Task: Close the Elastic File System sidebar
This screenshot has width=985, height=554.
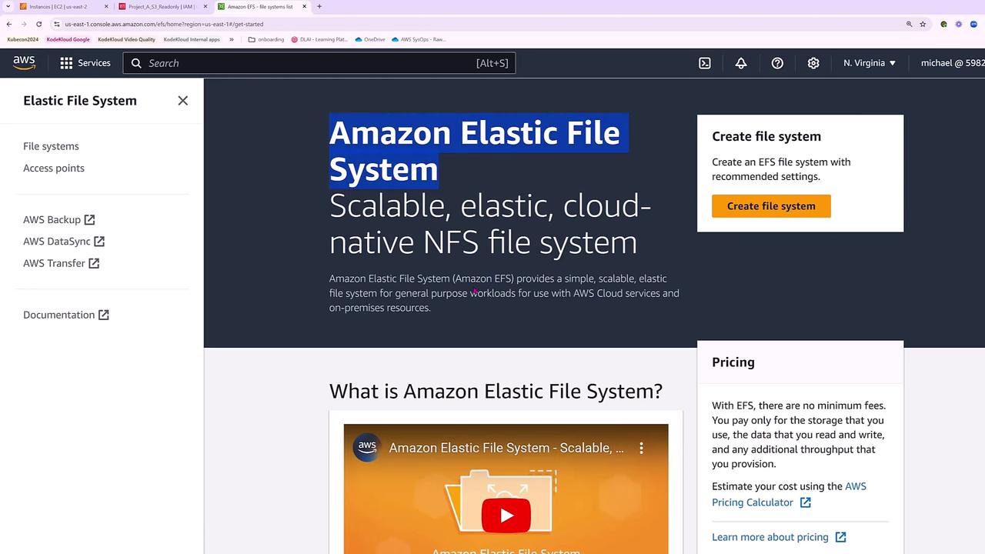Action: click(x=182, y=101)
